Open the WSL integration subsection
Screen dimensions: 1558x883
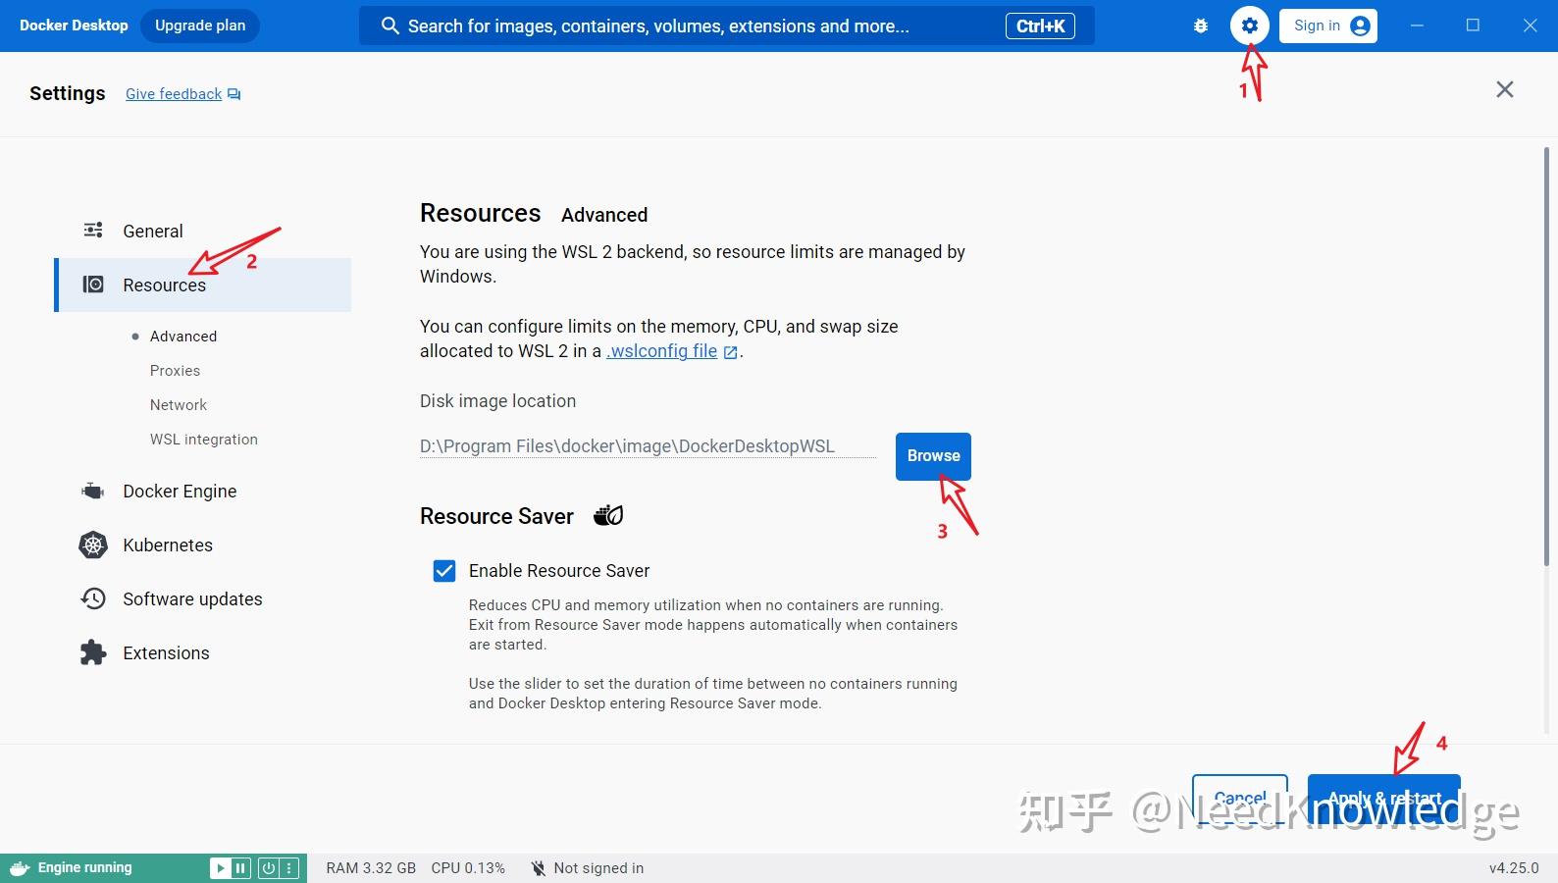tap(204, 440)
